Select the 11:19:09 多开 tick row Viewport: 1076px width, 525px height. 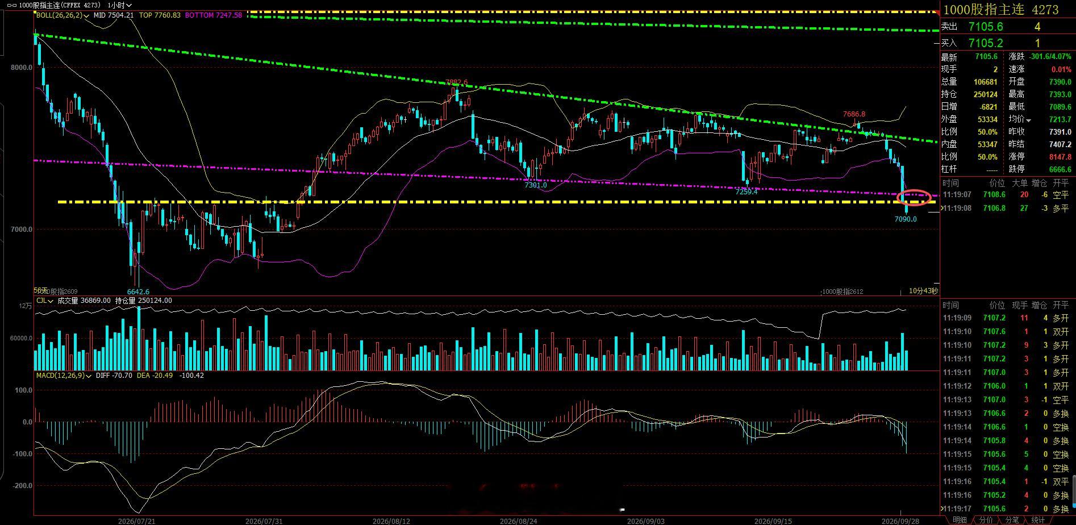coord(1006,318)
